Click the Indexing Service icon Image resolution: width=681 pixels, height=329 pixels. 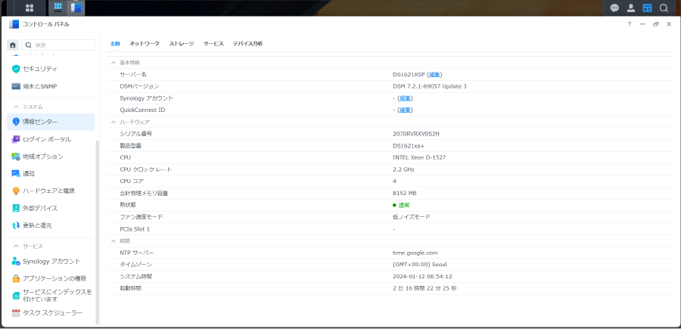tap(16, 296)
